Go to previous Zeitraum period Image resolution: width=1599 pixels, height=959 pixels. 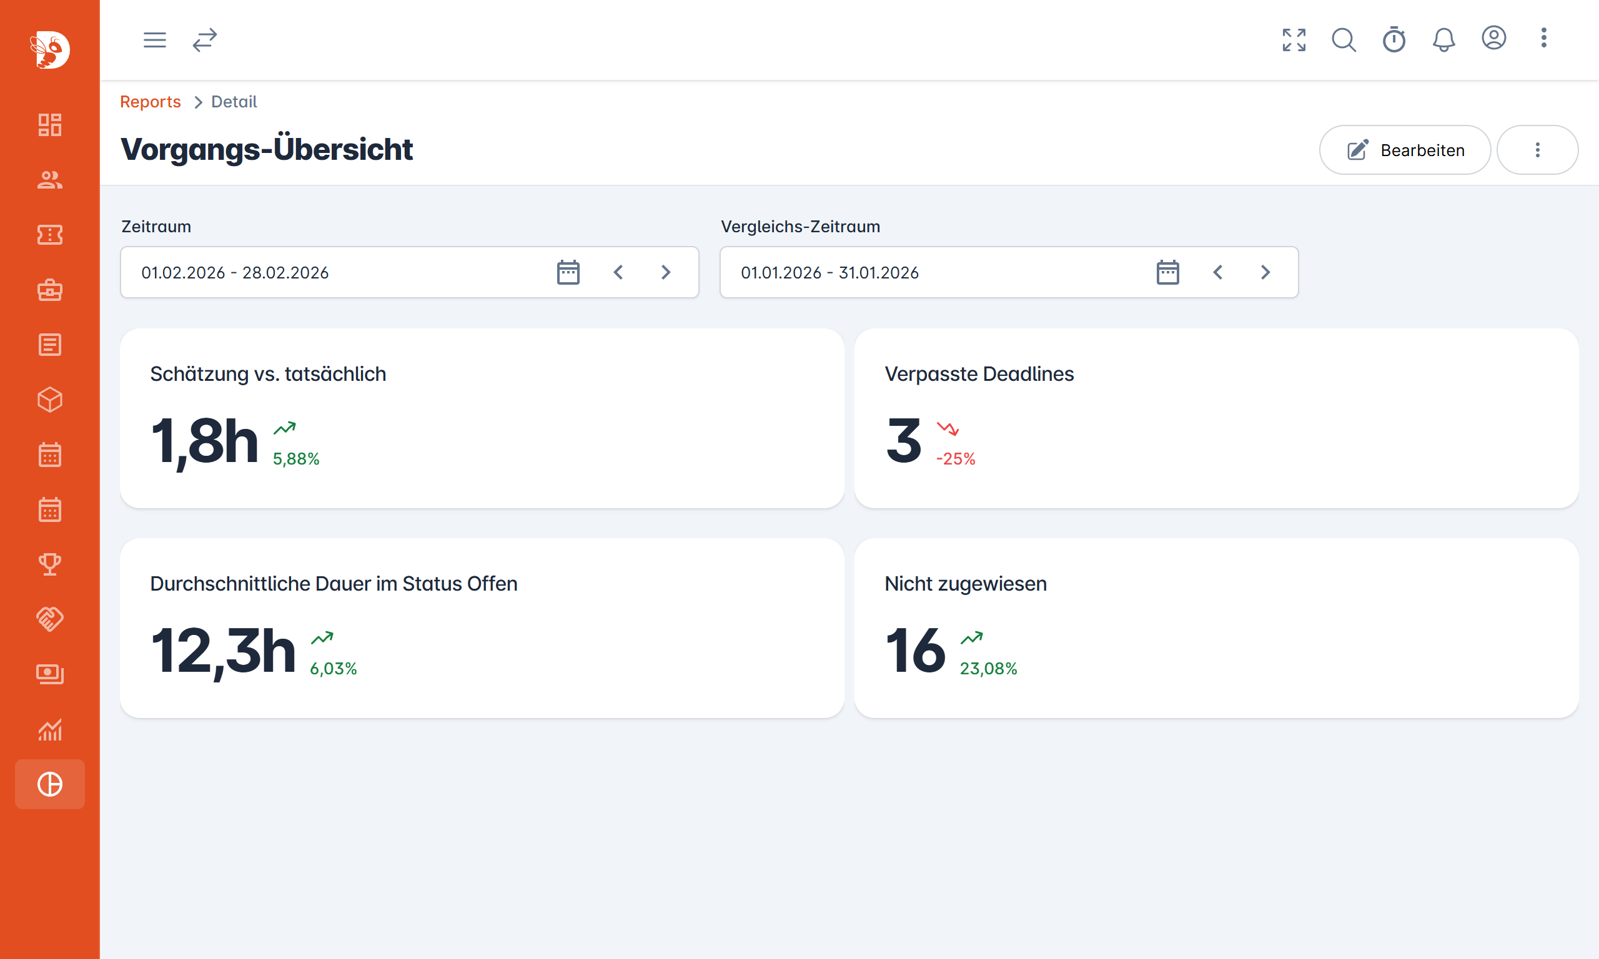(618, 272)
